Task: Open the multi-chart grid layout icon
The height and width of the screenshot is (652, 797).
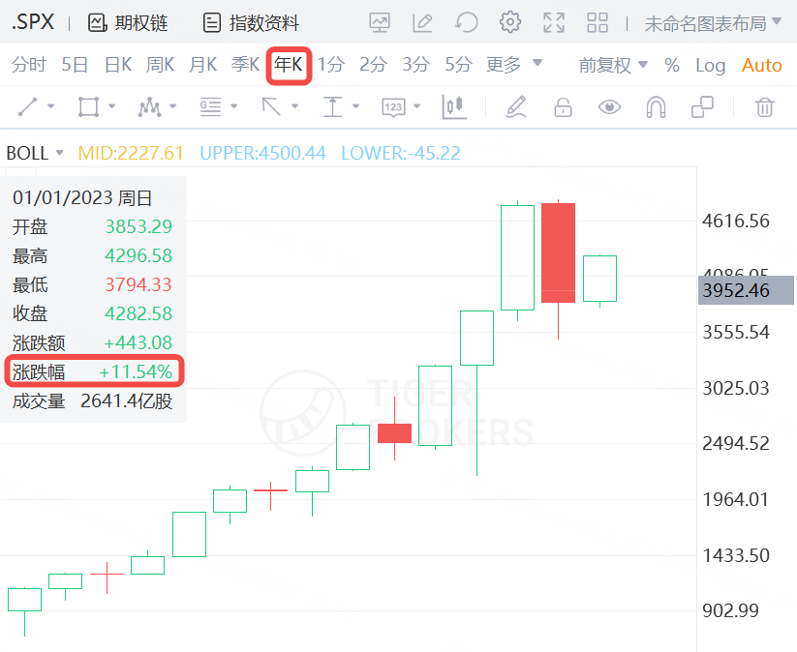Action: [x=598, y=22]
